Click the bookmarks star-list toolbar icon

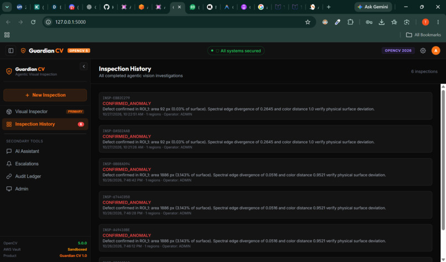[x=394, y=22]
